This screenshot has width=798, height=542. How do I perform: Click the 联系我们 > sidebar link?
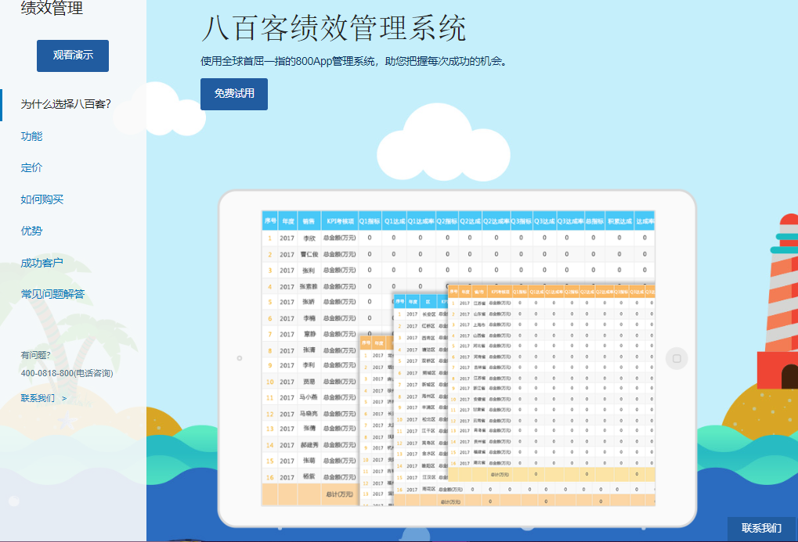pyautogui.click(x=44, y=398)
